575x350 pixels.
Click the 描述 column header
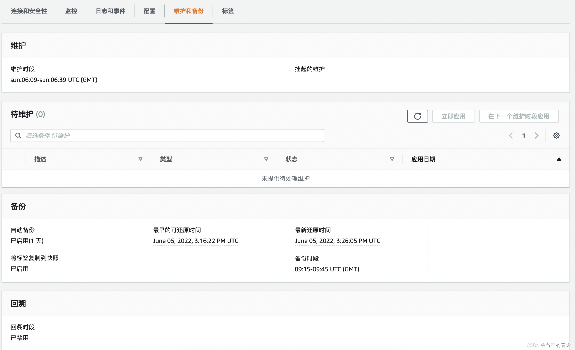pyautogui.click(x=40, y=159)
